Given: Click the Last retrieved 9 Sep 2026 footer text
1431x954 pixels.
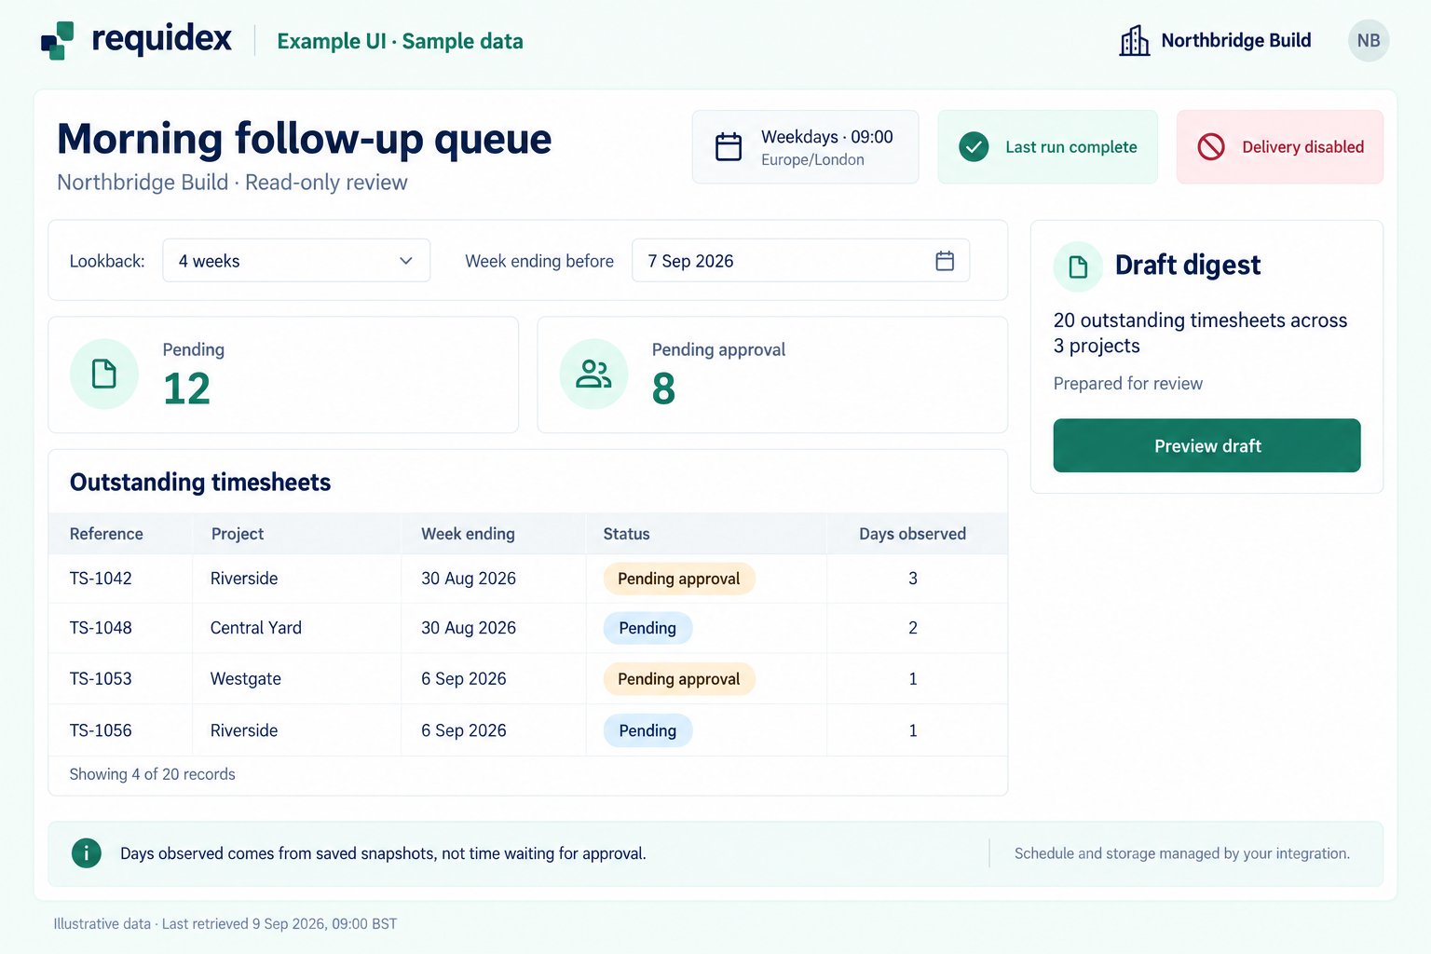Looking at the screenshot, I should point(279,924).
